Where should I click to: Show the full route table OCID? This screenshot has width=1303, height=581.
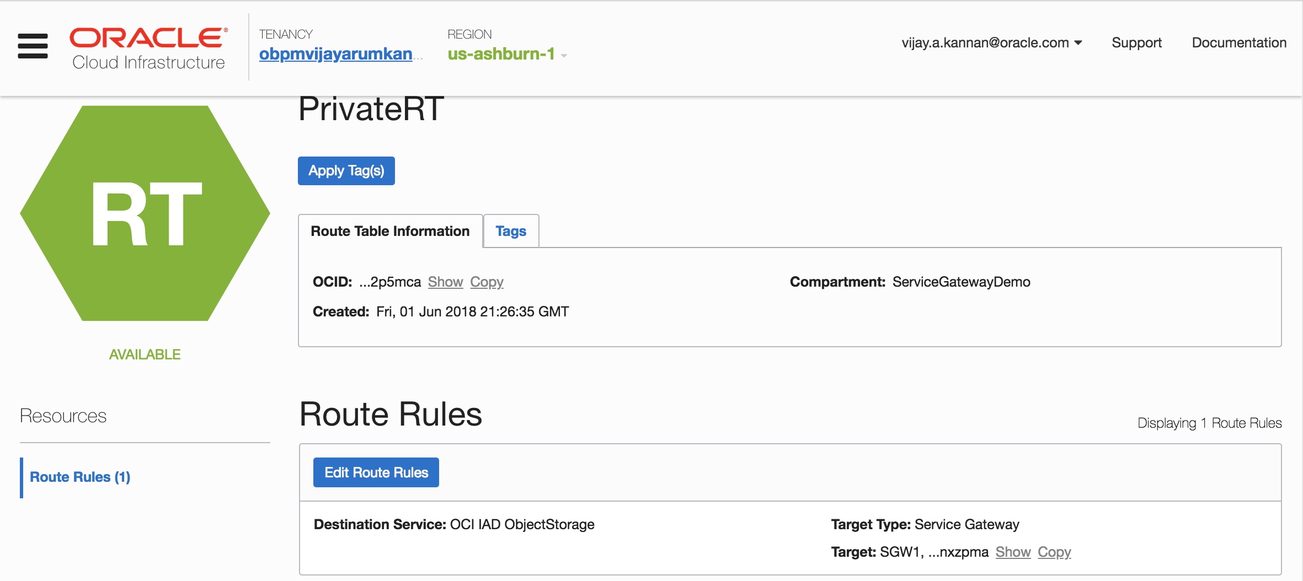click(x=445, y=282)
